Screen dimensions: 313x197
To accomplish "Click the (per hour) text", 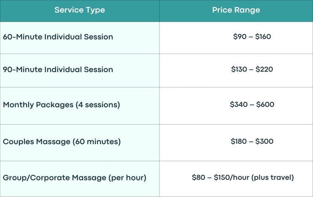I will click(127, 178).
